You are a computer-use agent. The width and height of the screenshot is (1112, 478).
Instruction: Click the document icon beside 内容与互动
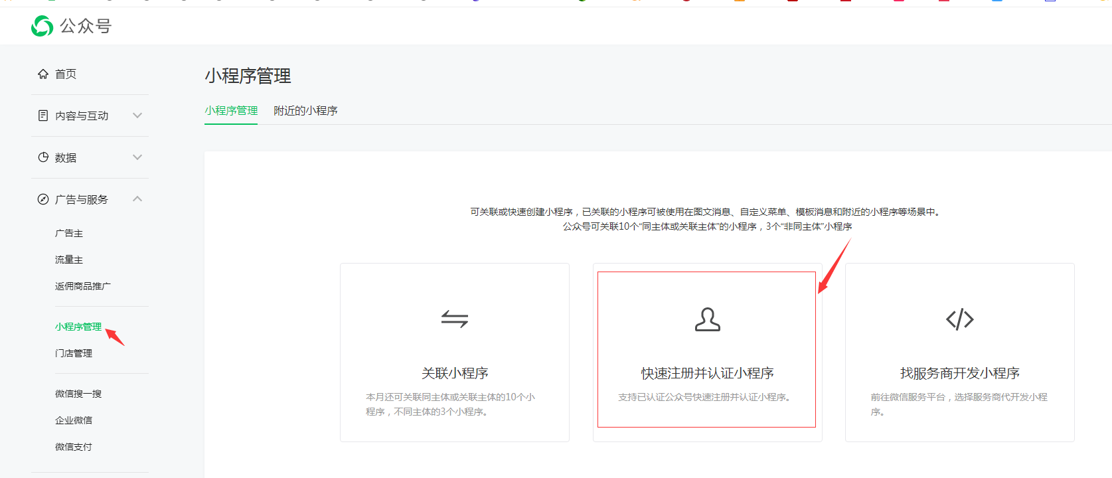[43, 116]
